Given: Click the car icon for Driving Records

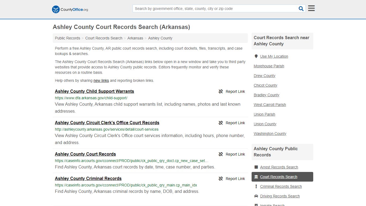Looking at the screenshot, I should pos(256,196).
